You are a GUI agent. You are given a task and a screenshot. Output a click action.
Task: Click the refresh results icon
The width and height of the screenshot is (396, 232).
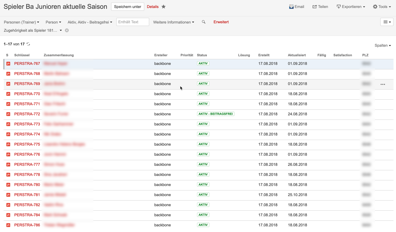(28, 44)
